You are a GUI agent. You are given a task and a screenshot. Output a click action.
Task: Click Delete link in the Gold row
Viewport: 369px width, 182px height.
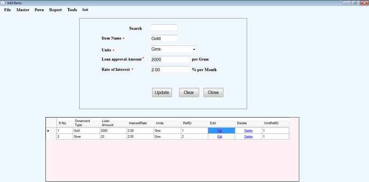click(x=249, y=131)
